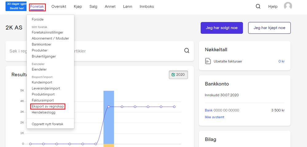307x147 pixels.
Task: Open the user profile avatar
Action: (x=288, y=6)
